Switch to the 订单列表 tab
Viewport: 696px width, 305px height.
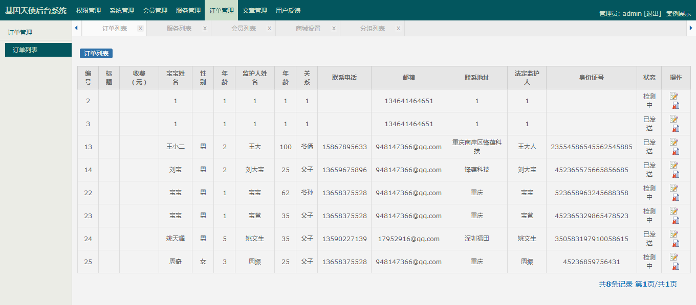(x=115, y=29)
